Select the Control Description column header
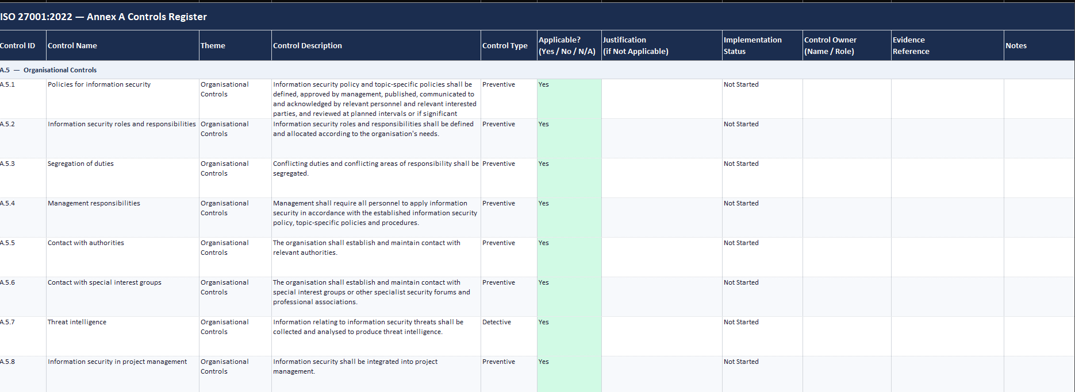 376,45
